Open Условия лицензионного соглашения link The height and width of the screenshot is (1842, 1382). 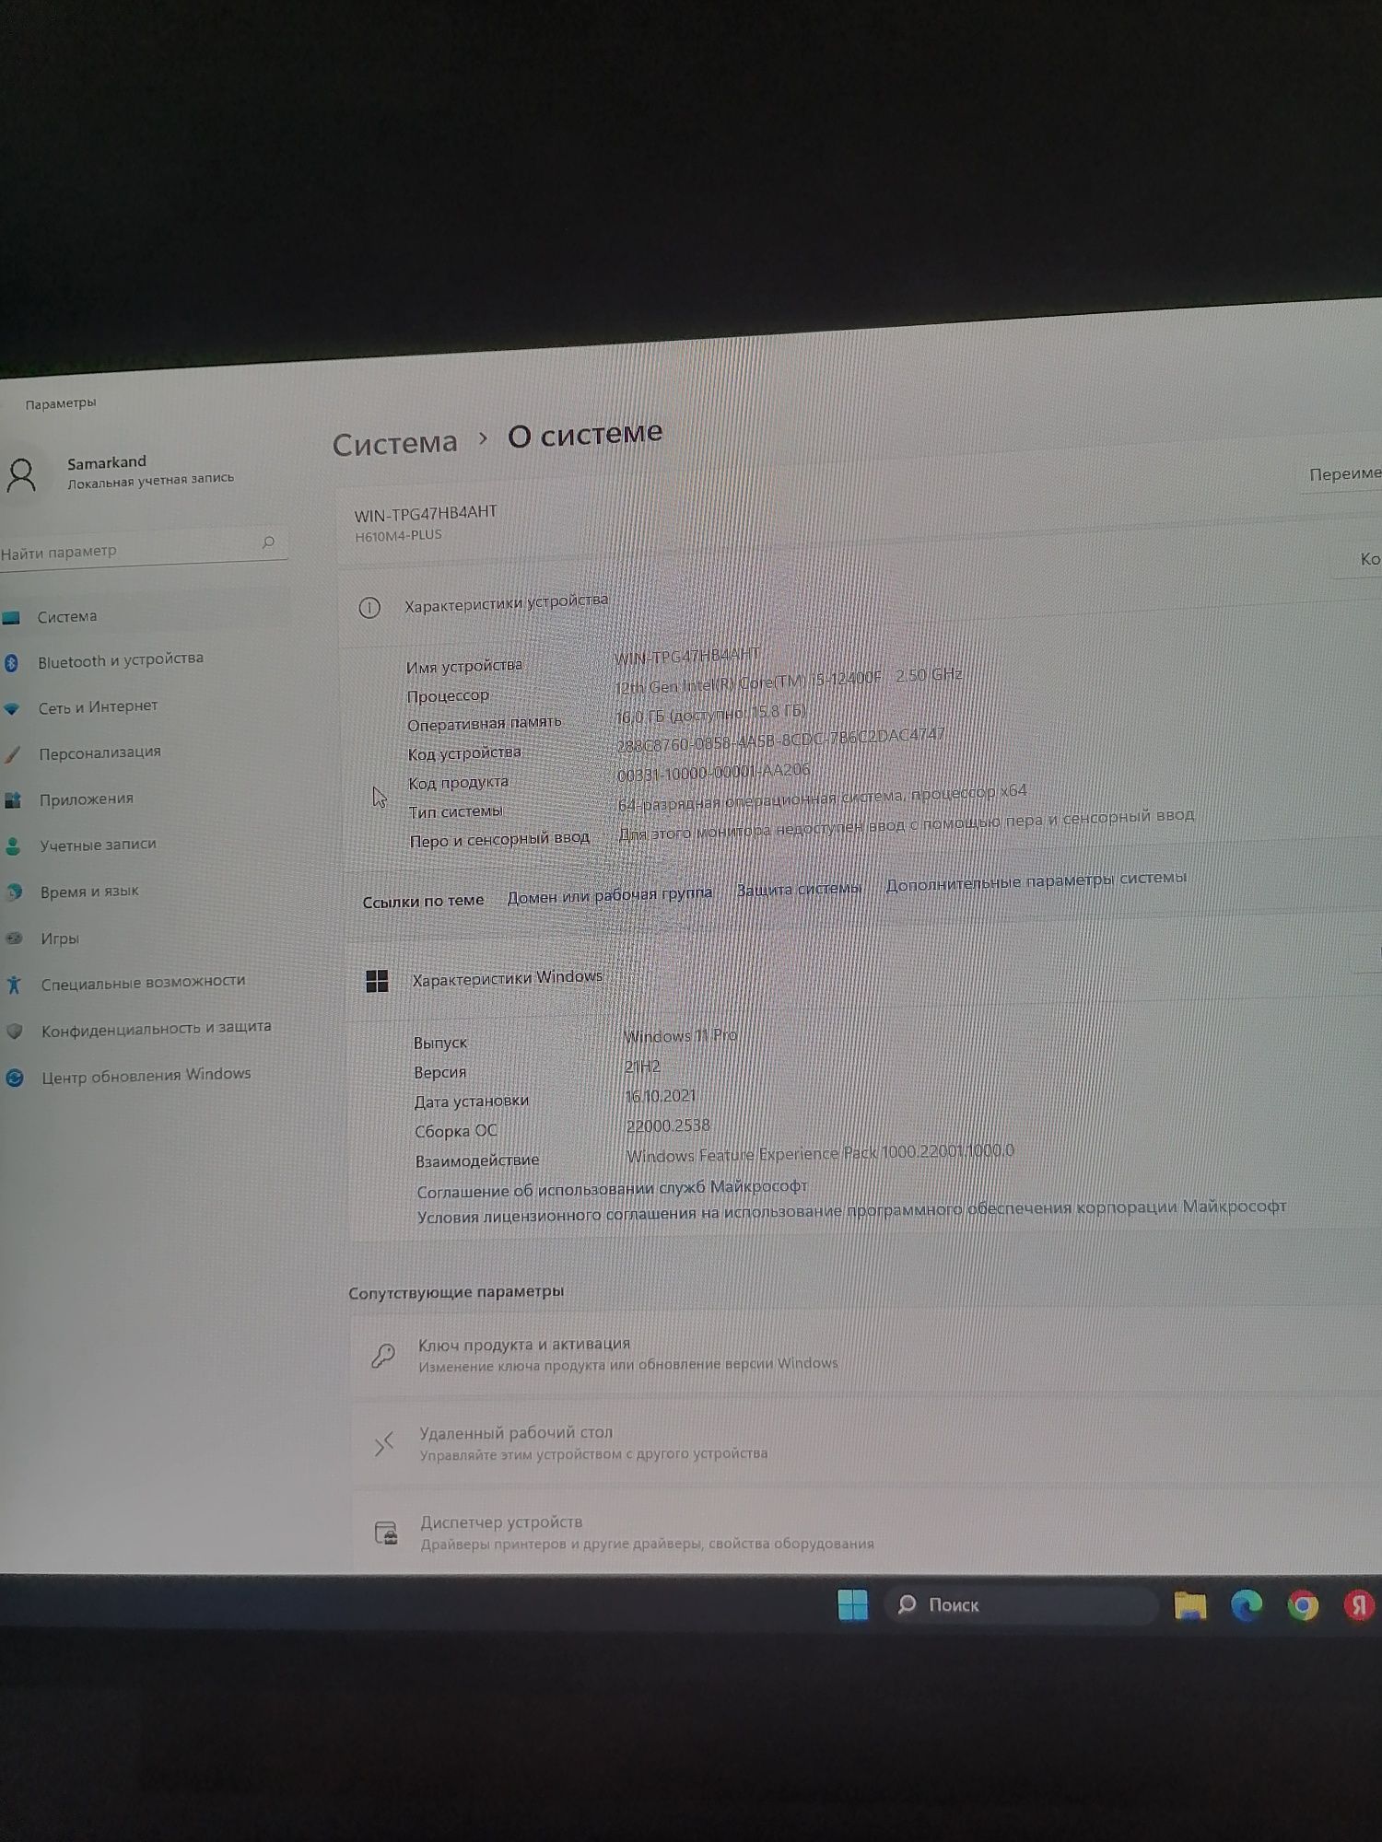851,1211
